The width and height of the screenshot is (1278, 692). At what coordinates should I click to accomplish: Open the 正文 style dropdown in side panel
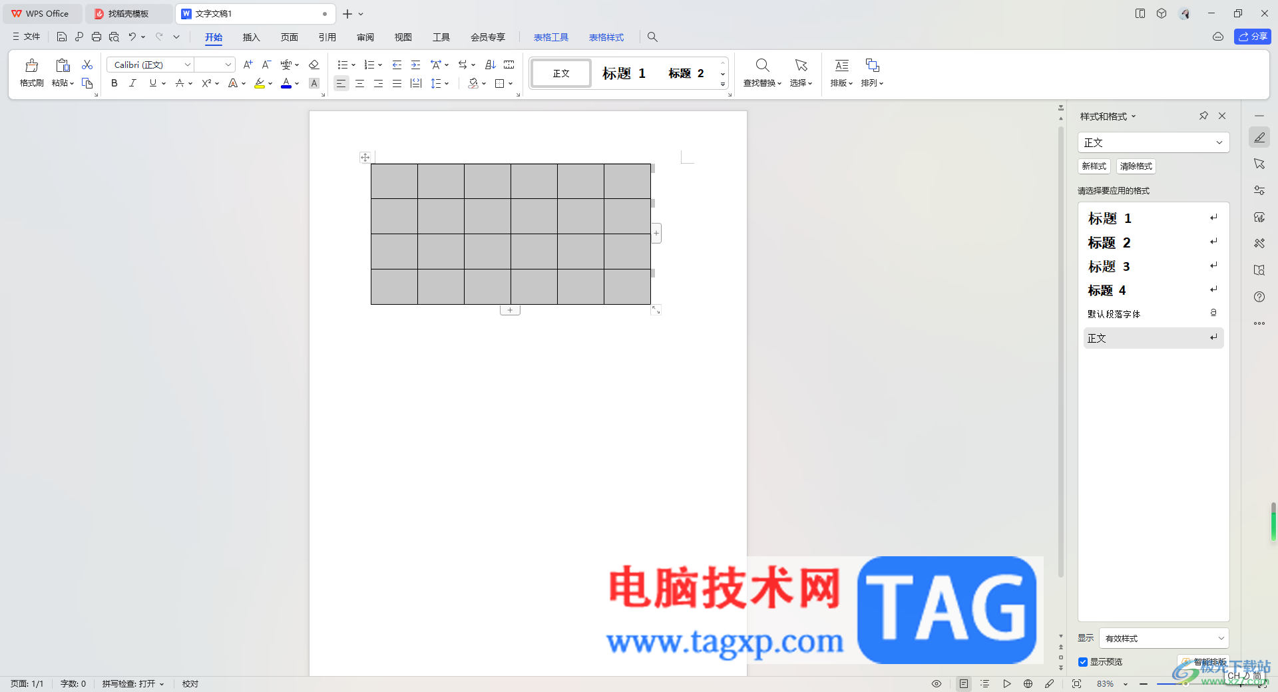pyautogui.click(x=1219, y=142)
